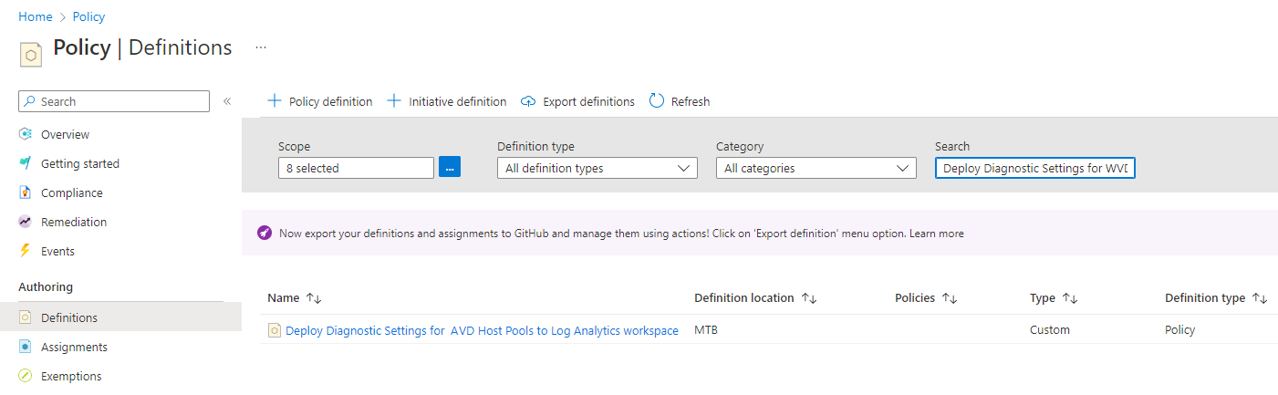
Task: Click the definitions Search filter field
Action: click(x=1035, y=168)
